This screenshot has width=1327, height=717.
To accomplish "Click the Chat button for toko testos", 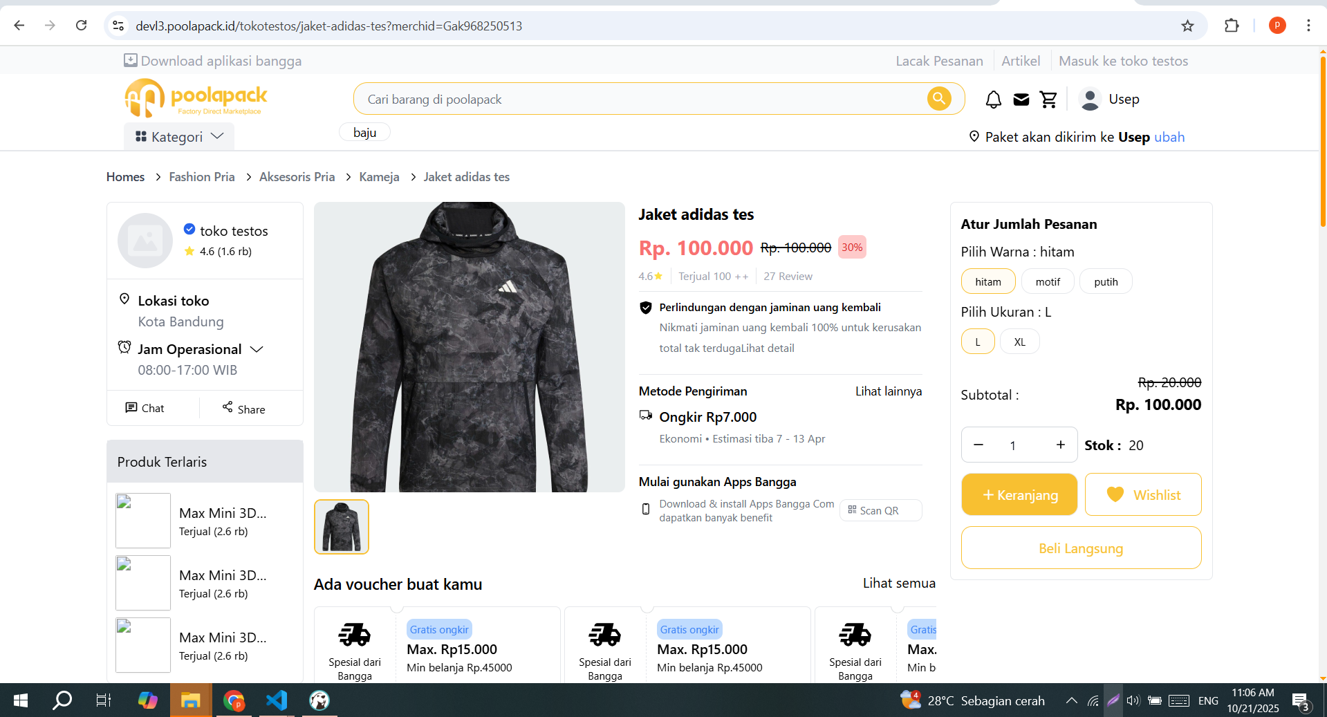I will coord(145,408).
